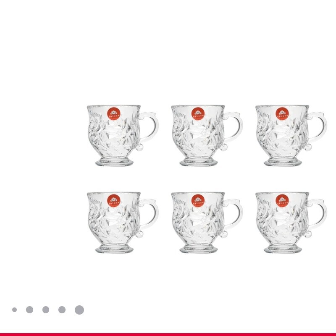Open the top-middle glass cup image
This screenshot has height=336, width=336.
[207, 135]
